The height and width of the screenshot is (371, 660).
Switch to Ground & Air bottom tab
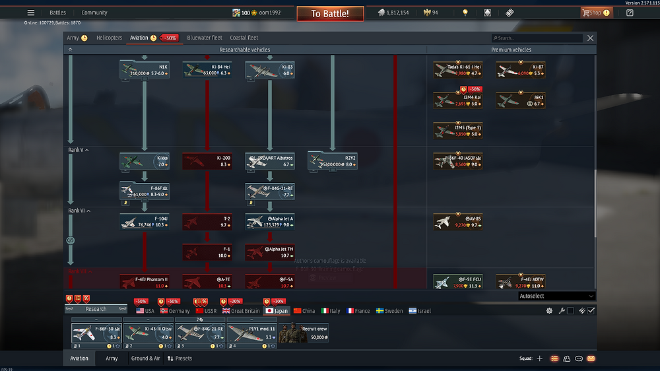click(x=145, y=358)
